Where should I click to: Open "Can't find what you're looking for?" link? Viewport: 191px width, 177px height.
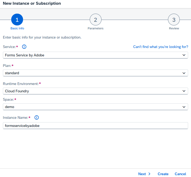[x=160, y=47]
